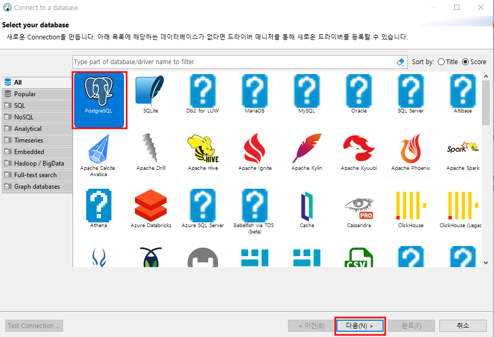Open the Timeseries category
Screen dimensions: 494x337
[37, 140]
